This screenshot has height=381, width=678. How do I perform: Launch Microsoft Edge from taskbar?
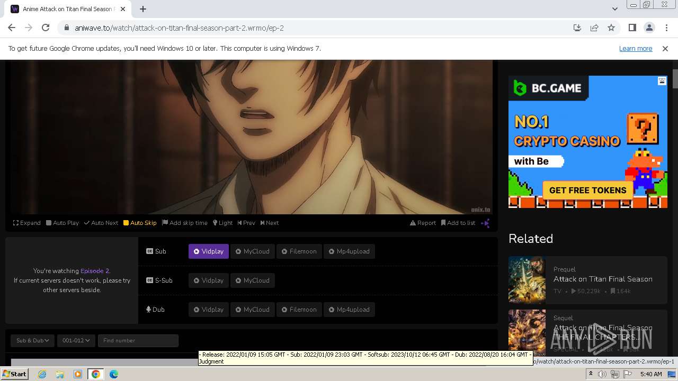pyautogui.click(x=114, y=374)
